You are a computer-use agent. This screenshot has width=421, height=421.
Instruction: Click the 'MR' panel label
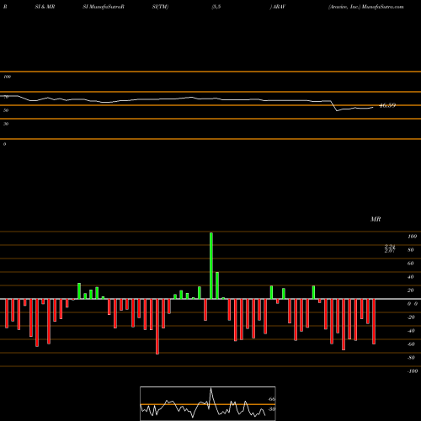pos(376,219)
